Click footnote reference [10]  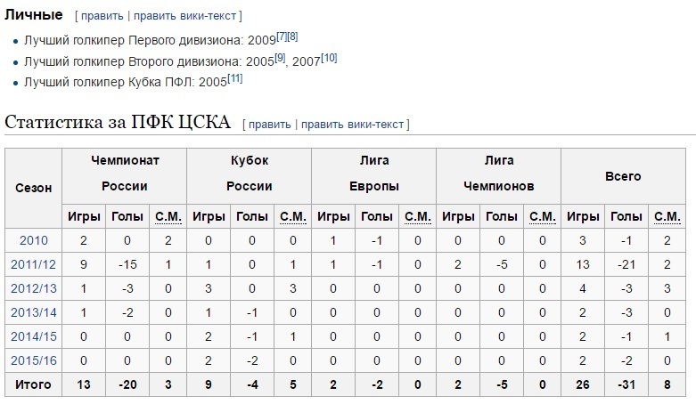pyautogui.click(x=329, y=58)
